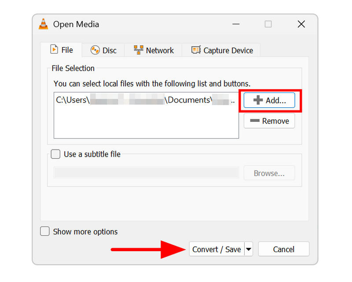Viewport: 352px width, 282px height.
Task: Enable the Use a subtitle file checkbox
Action: (x=55, y=154)
